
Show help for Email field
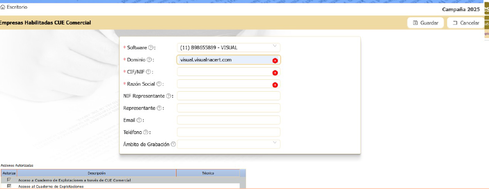(x=139, y=120)
